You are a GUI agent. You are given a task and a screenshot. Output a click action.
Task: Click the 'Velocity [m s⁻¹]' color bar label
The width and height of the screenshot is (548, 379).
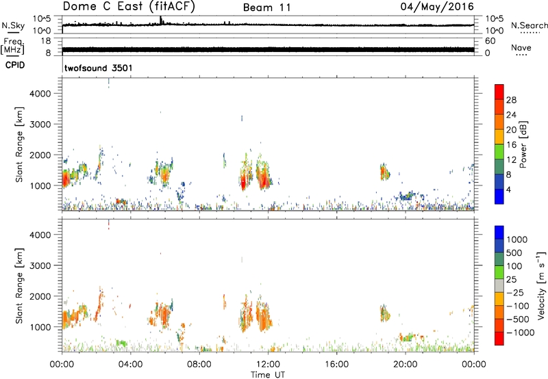click(x=541, y=285)
